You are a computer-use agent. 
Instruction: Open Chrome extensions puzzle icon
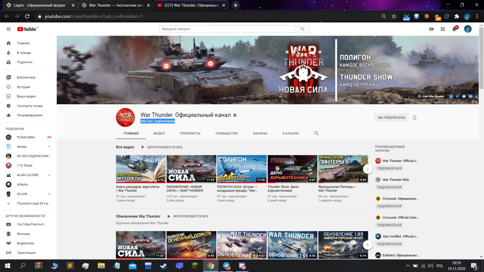457,16
